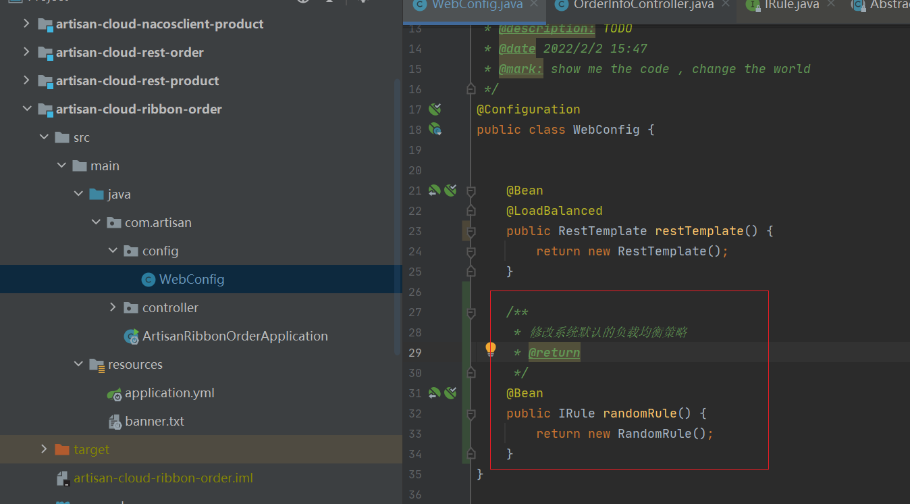
Task: Expand the controller package chevron
Action: 113,307
